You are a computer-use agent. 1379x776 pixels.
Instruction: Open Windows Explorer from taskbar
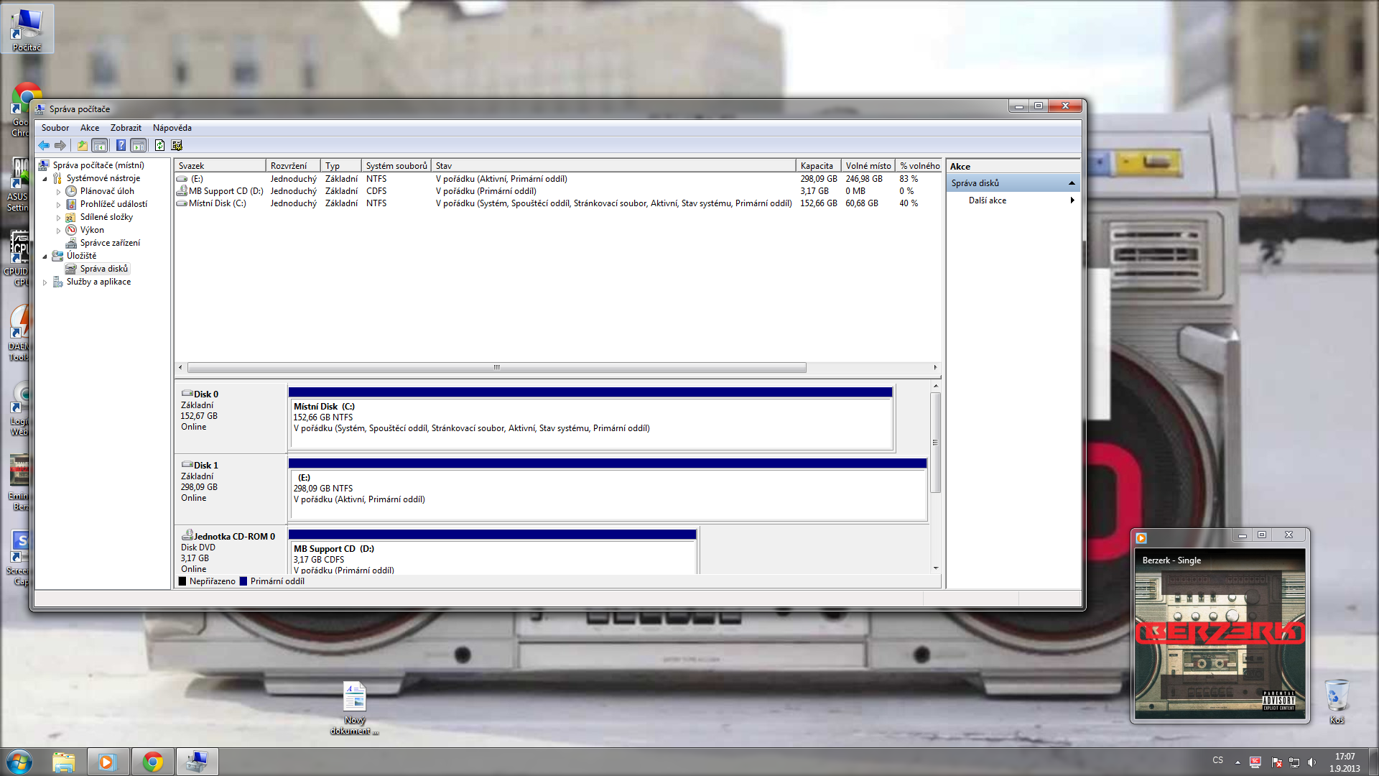pos(64,762)
